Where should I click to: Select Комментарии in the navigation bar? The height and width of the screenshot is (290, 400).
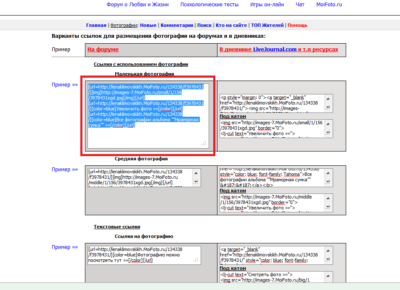click(177, 26)
